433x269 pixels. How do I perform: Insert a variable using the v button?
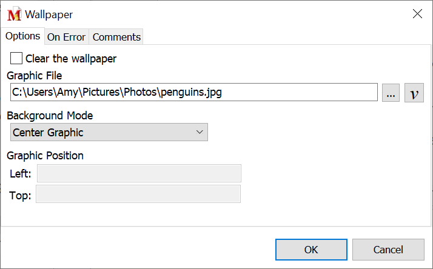(414, 93)
